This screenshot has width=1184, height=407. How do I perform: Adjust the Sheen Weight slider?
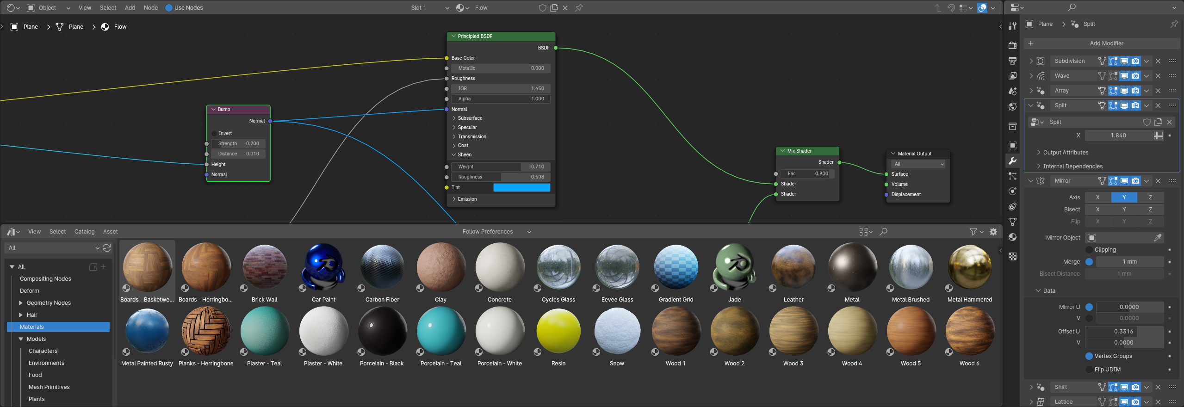click(x=501, y=167)
